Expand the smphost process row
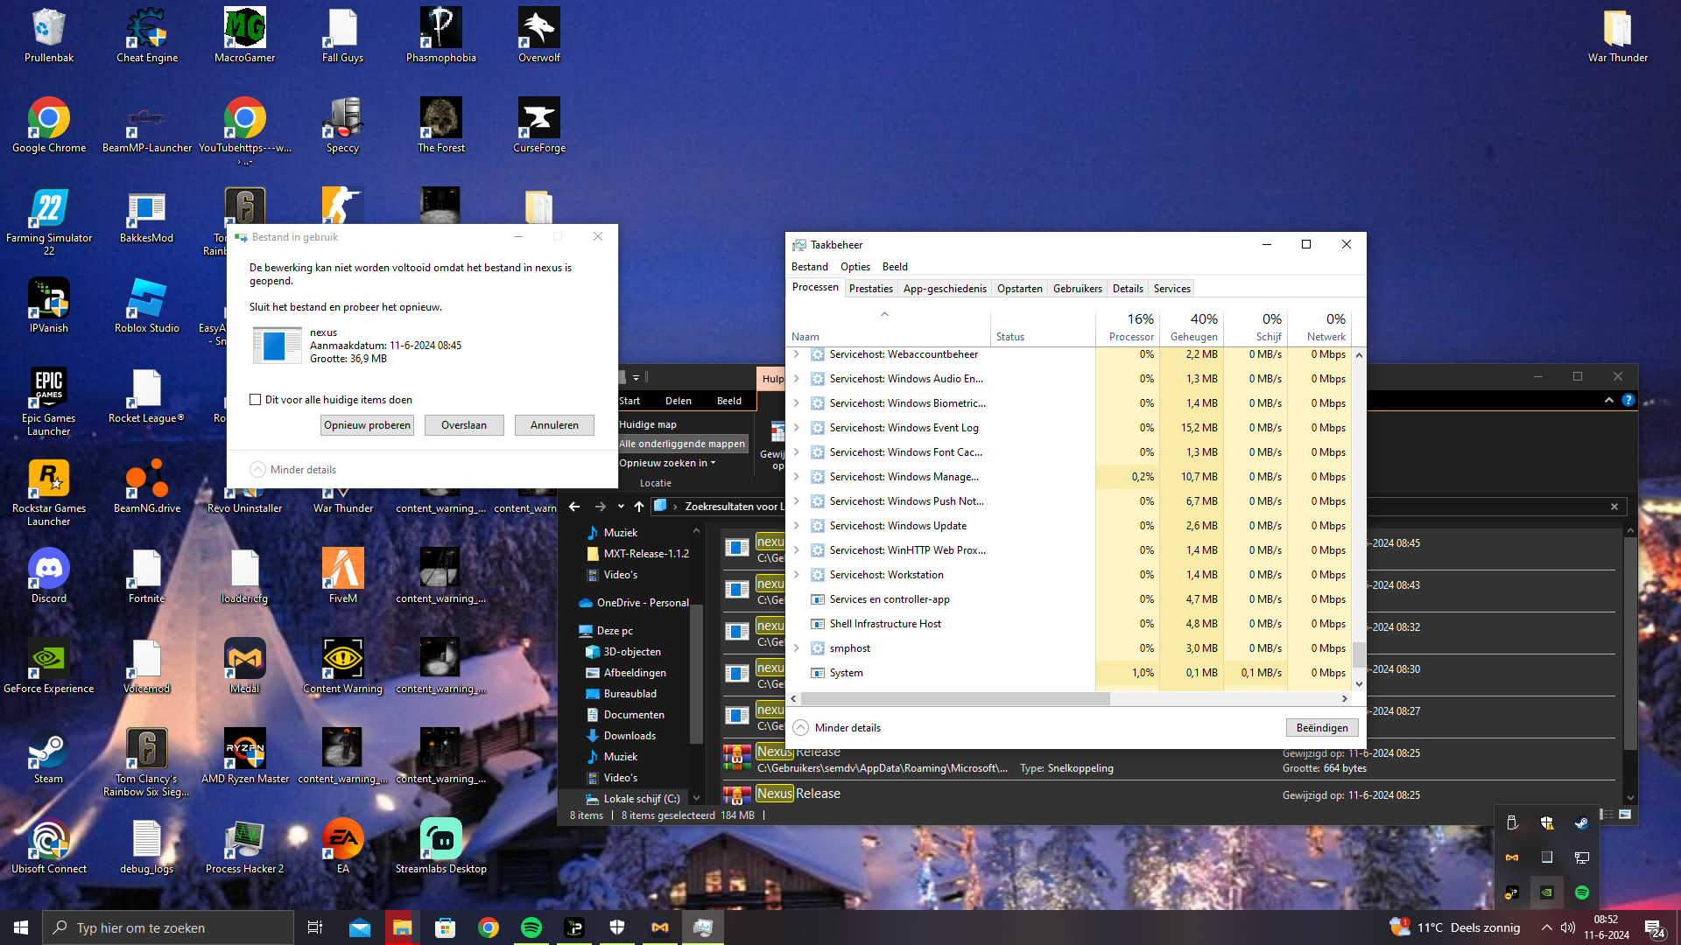This screenshot has width=1681, height=945. coord(797,648)
